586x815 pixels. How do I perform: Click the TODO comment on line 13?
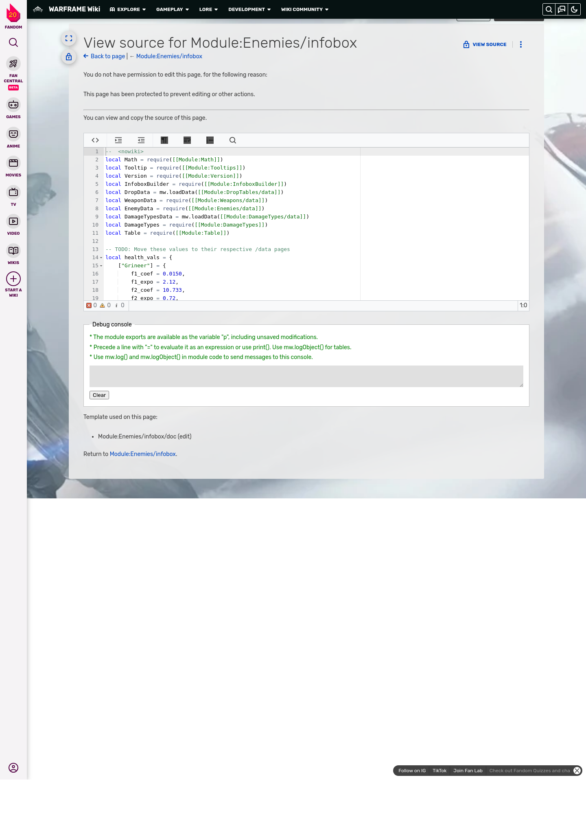pyautogui.click(x=198, y=249)
